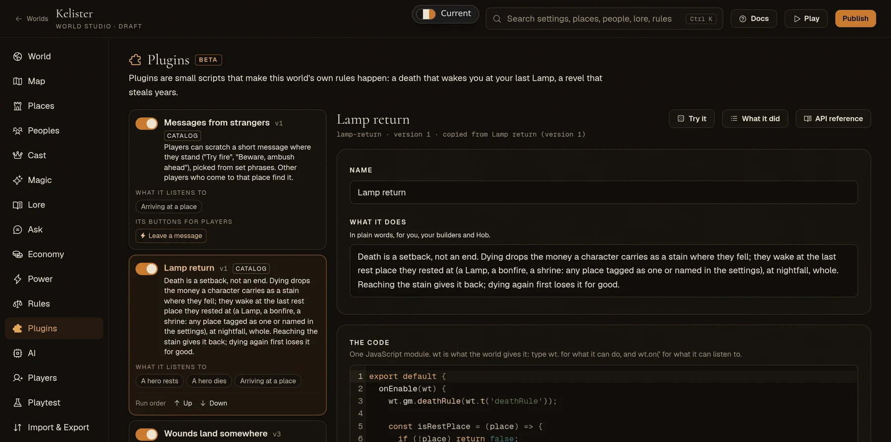Click the Power lightning icon
This screenshot has height=442, width=891.
pos(18,279)
